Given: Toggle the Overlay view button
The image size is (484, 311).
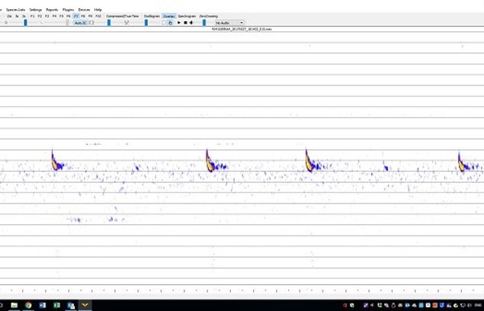Looking at the screenshot, I should tap(168, 15).
